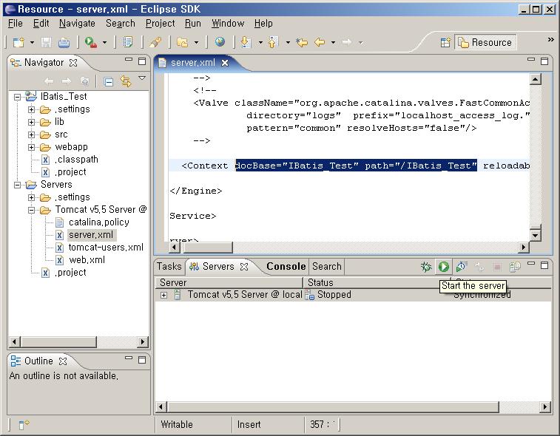Click Servers view horizontal scrollbar thumb
Screen dimensions: 560x436
pos(333,406)
